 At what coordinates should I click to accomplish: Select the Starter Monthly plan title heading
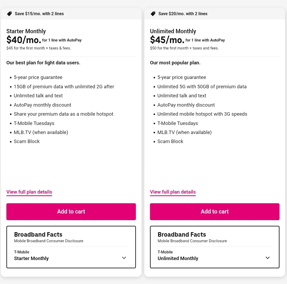coord(26,31)
